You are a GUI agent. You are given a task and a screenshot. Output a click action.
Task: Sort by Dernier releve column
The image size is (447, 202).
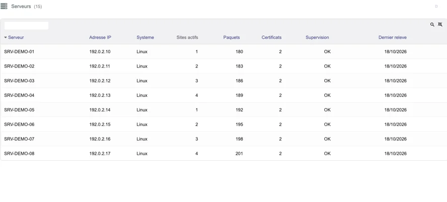(392, 37)
